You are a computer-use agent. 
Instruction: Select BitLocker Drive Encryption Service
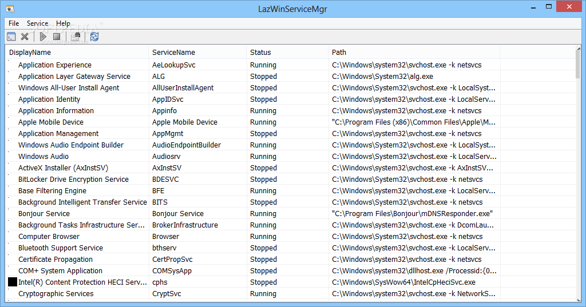click(74, 180)
